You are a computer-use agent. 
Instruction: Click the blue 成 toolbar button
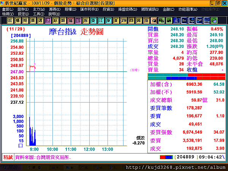tap(176, 21)
